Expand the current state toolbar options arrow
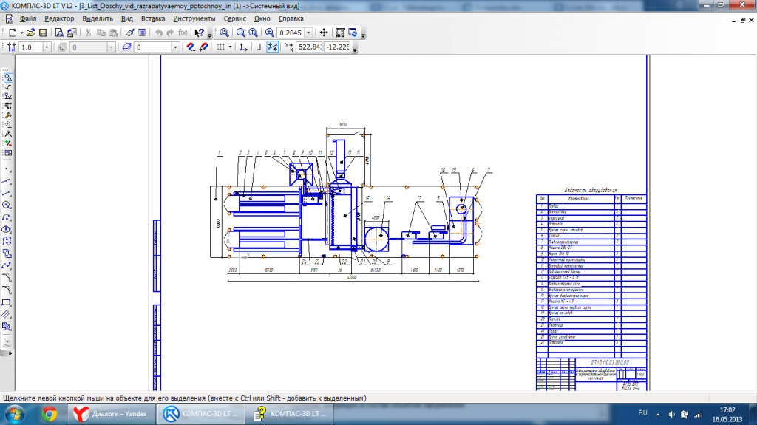 pyautogui.click(x=355, y=48)
